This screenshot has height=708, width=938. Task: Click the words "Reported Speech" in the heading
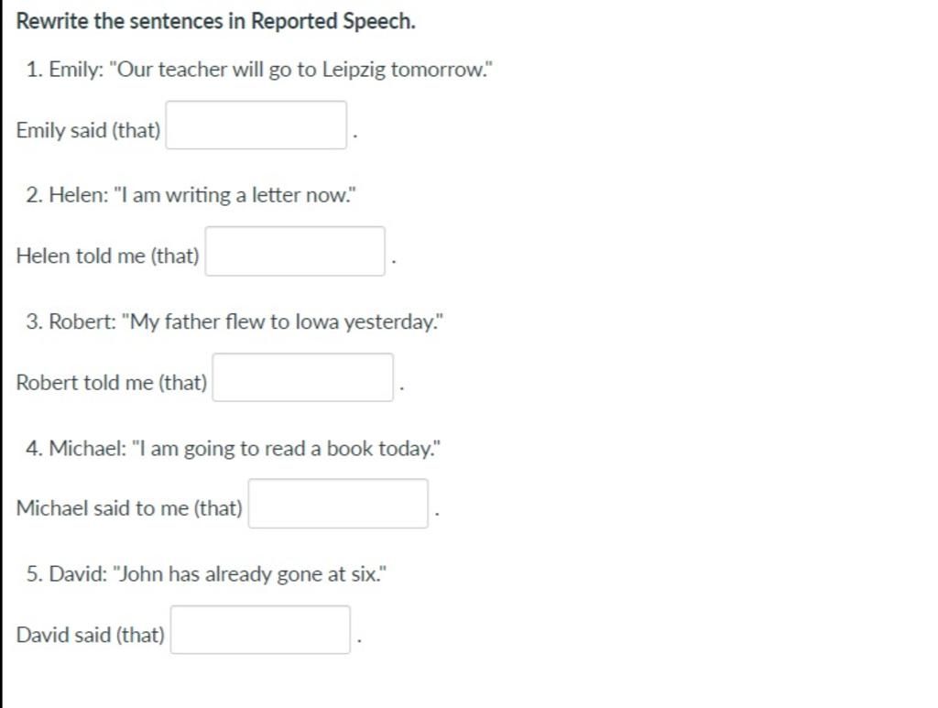point(333,22)
